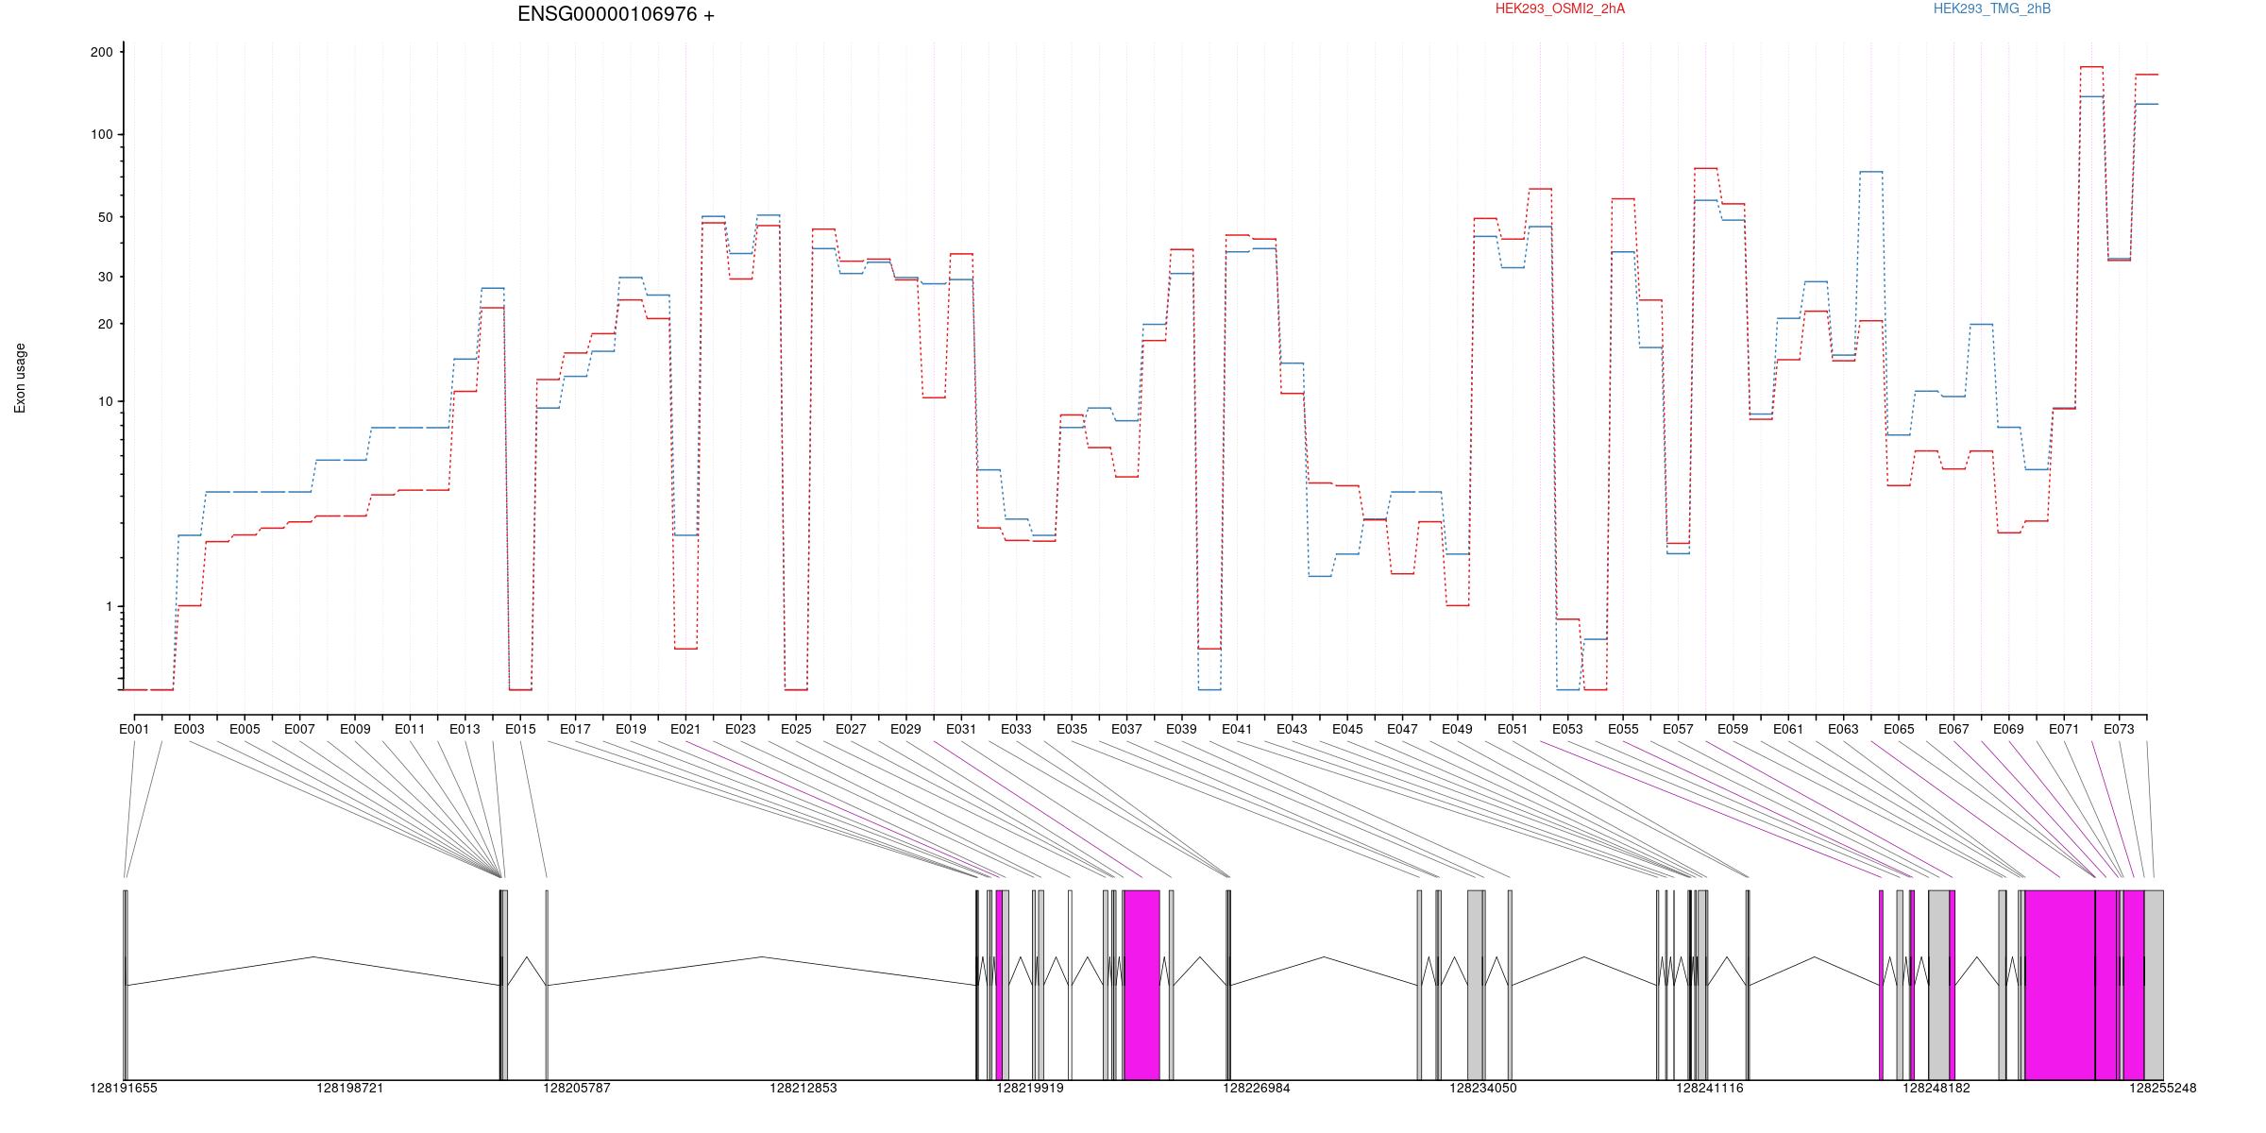Image resolution: width=2266 pixels, height=1133 pixels.
Task: Click exon label E003
Action: (189, 729)
